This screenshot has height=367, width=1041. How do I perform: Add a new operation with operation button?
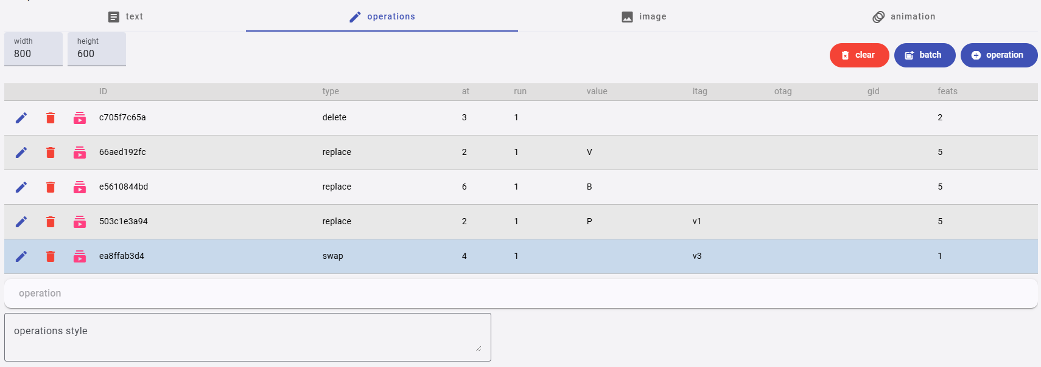click(x=998, y=55)
